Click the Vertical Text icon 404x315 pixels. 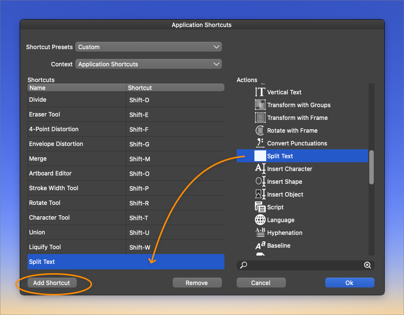260,92
